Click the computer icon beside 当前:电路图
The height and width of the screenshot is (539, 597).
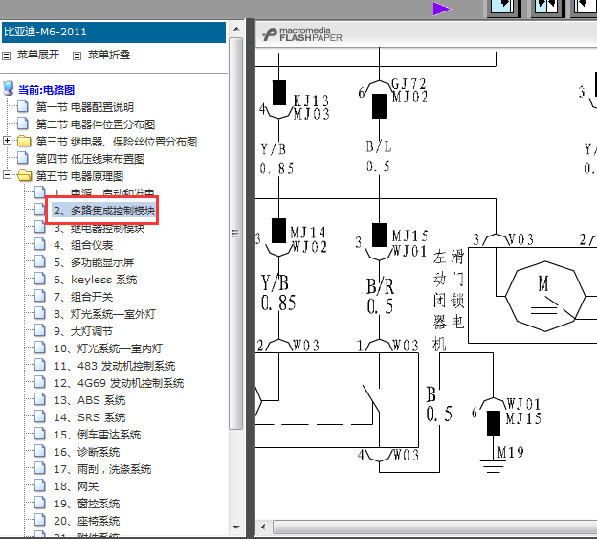pos(8,88)
